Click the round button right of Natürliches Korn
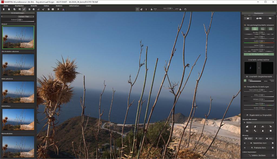277x159 pixels. click(x=273, y=143)
